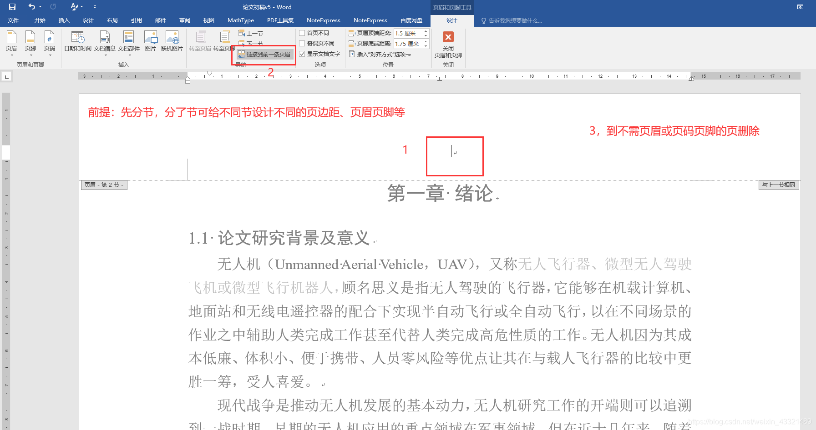This screenshot has width=816, height=430.
Task: Expand the 页码 dropdown arrow
Action: [x=50, y=55]
